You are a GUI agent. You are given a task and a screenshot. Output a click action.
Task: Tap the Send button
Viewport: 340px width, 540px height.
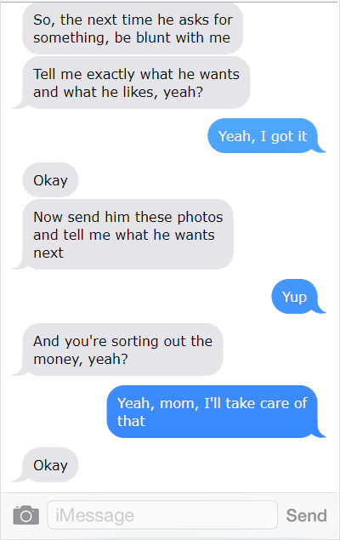click(x=306, y=515)
